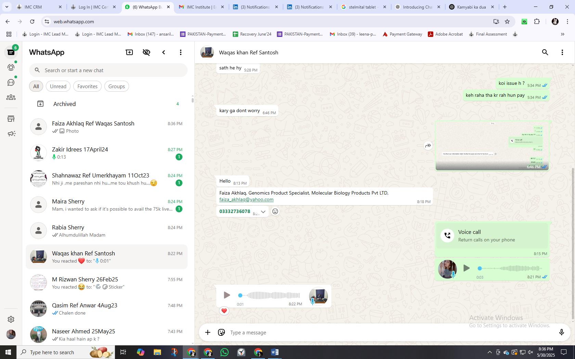
Task: React to phone number message emoji icon
Action: pyautogui.click(x=275, y=211)
